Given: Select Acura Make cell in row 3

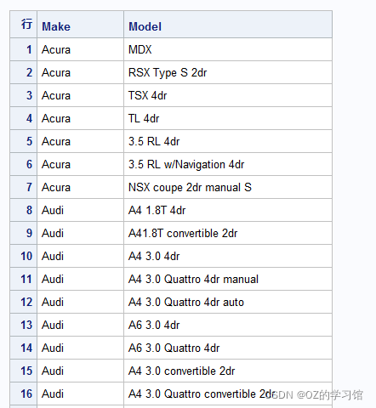Looking at the screenshot, I should [80, 95].
